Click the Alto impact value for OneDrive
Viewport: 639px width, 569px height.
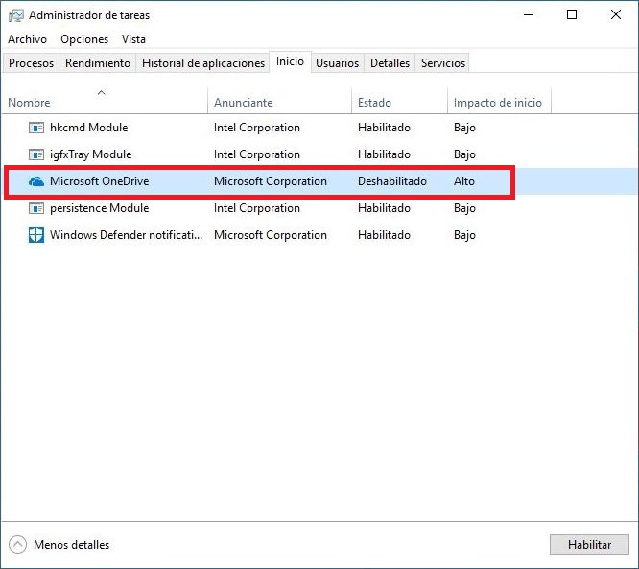464,181
